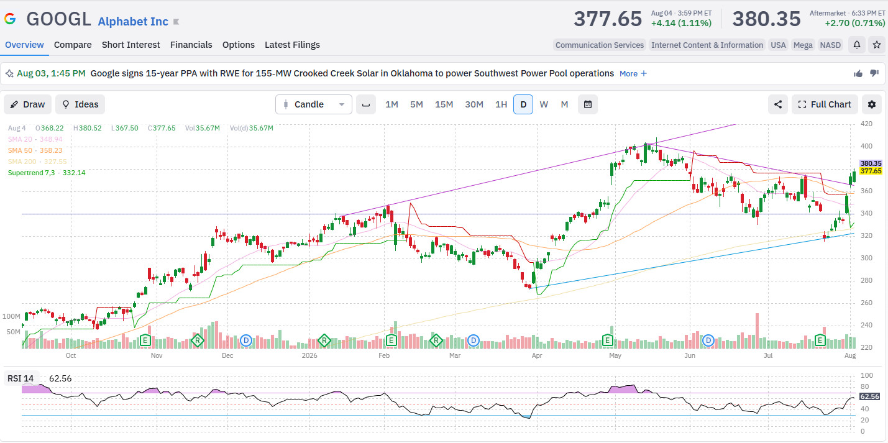The height and width of the screenshot is (443, 888).
Task: Click the Full Chart button
Action: tap(825, 104)
